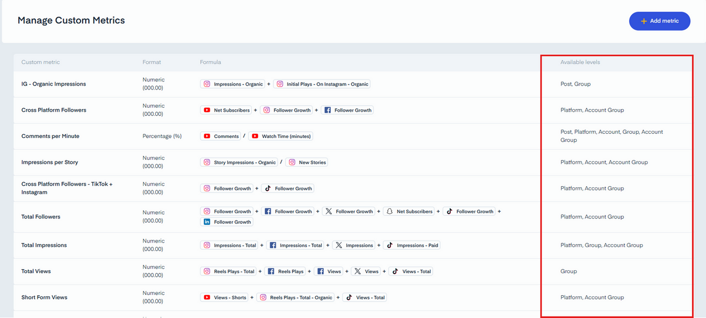Click levels cell of Comments per Minute row
This screenshot has width=706, height=318.
point(612,136)
